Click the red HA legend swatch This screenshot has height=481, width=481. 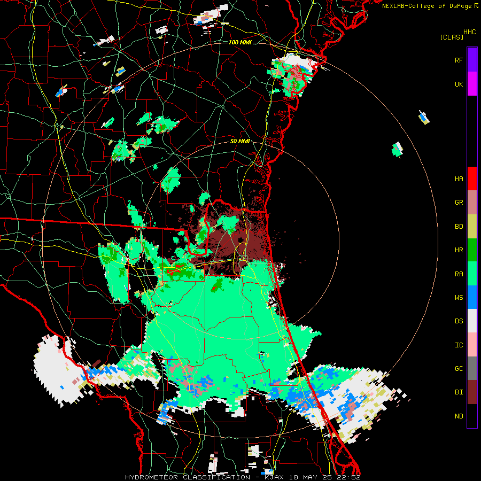[472, 179]
